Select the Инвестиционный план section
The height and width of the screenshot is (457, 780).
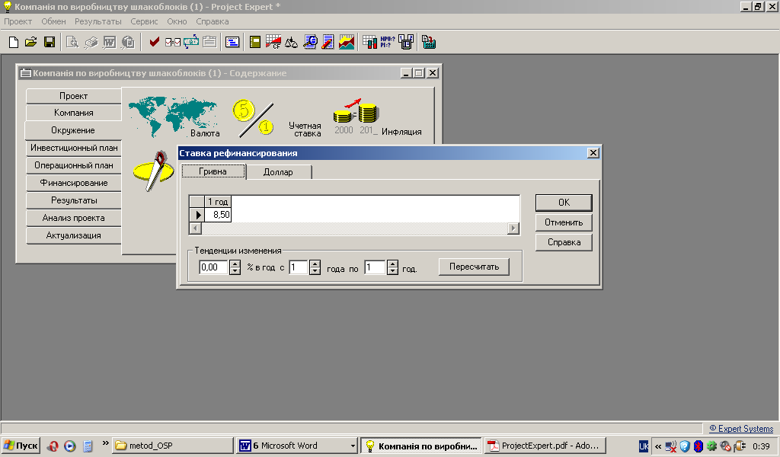74,148
